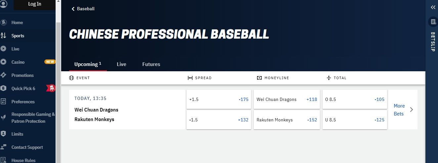438x163 pixels.
Task: Select Rakuten Monkeys moneyline -152
Action: (286, 120)
